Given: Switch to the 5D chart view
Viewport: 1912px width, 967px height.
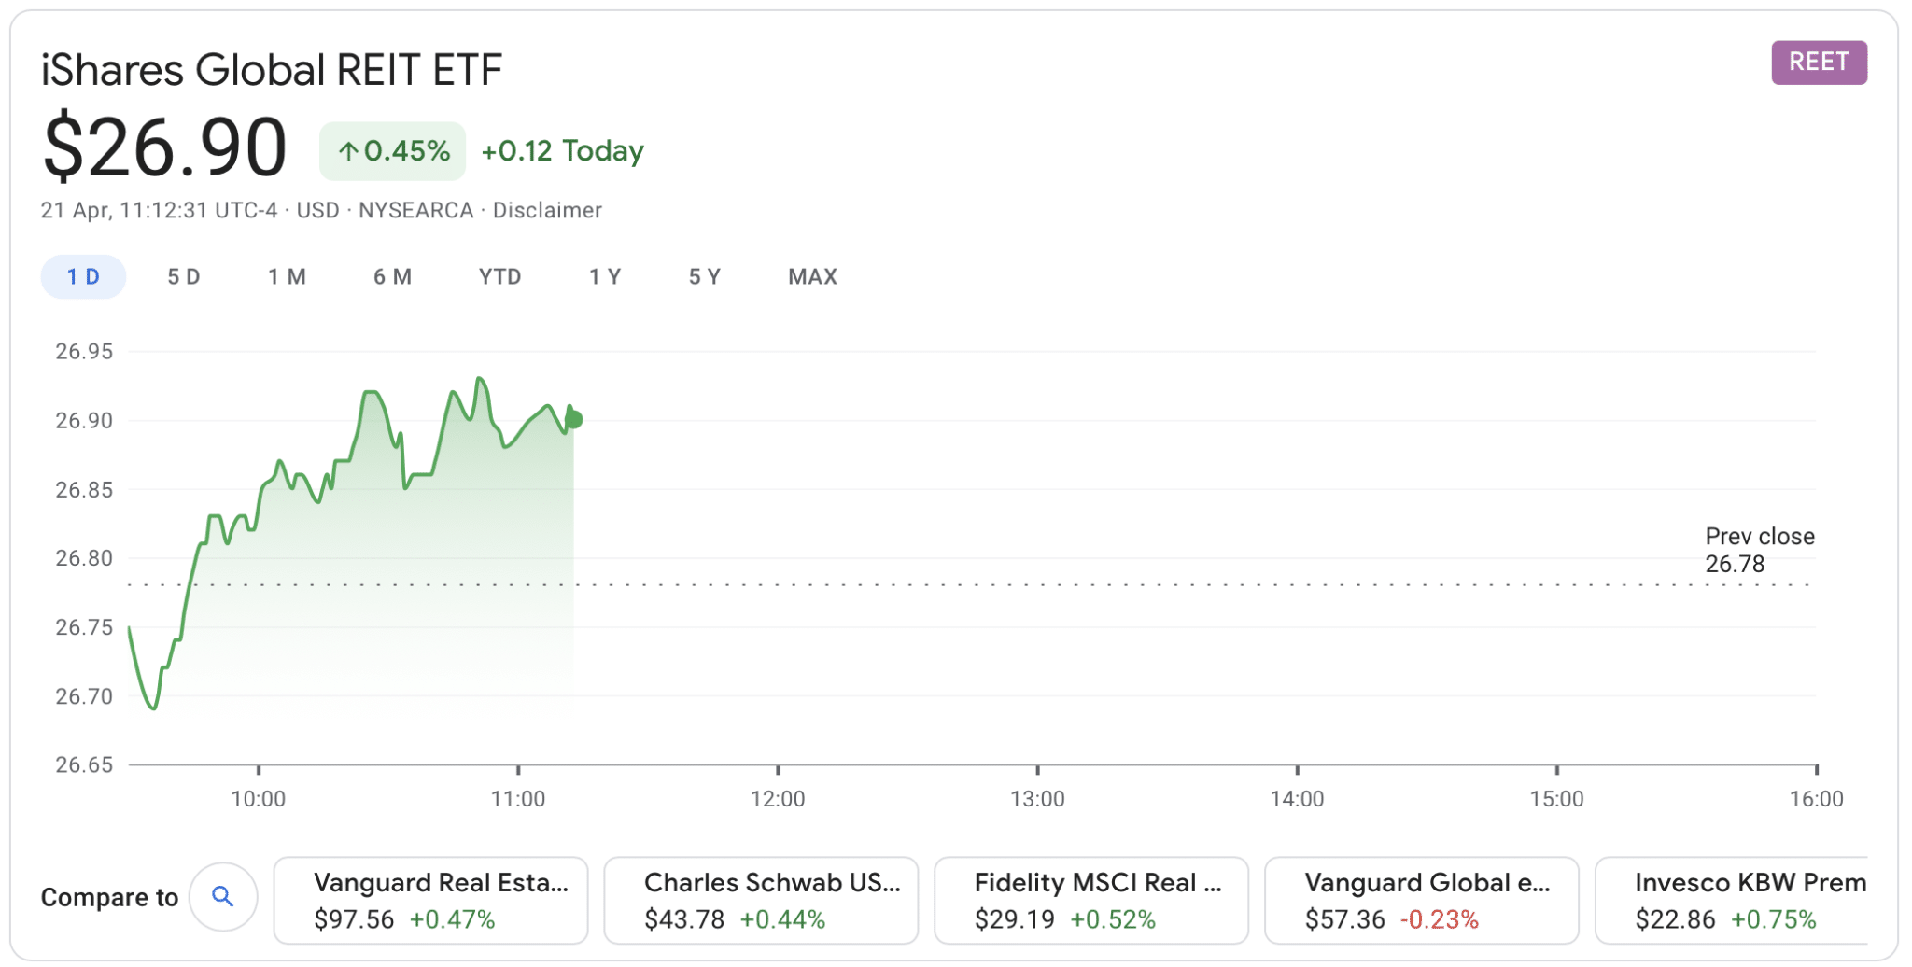Looking at the screenshot, I should [183, 276].
